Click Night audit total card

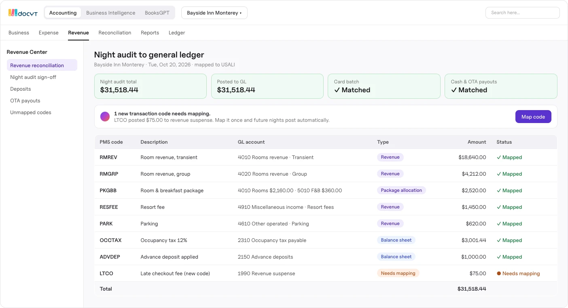pos(150,86)
